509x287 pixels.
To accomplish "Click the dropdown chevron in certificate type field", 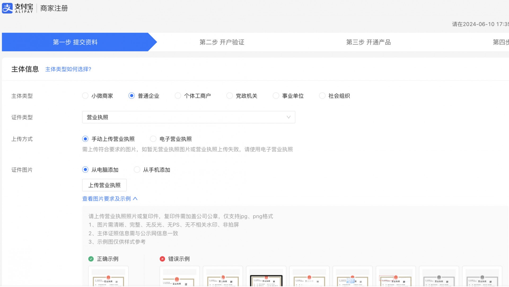I will 288,117.
